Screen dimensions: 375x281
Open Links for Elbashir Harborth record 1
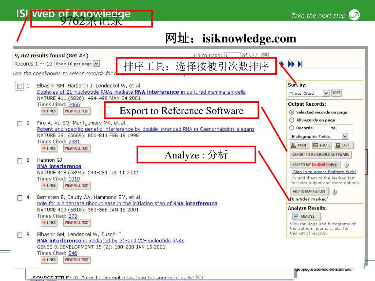point(49,111)
